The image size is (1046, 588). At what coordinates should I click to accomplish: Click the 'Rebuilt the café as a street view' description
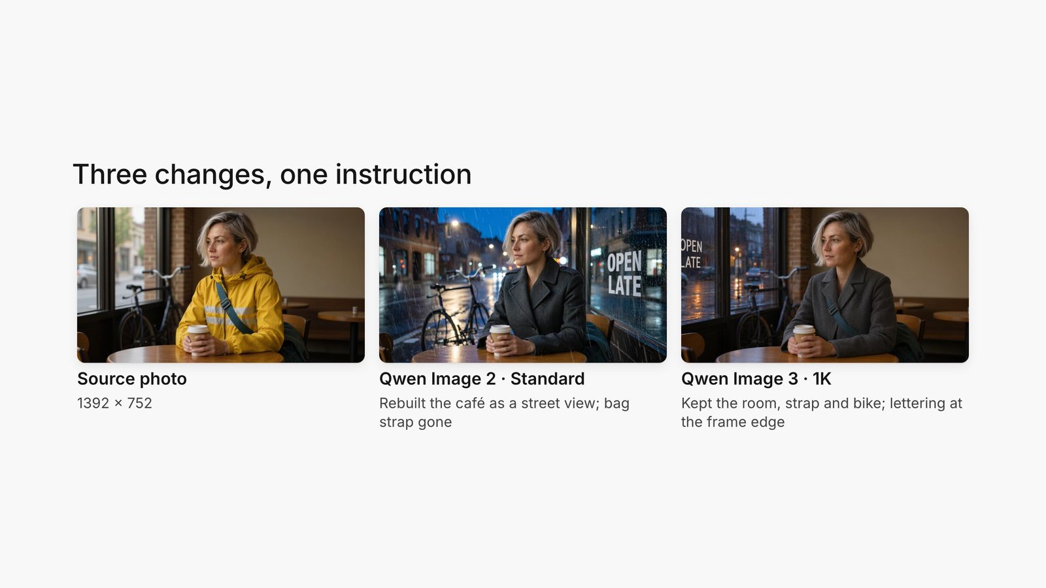tap(504, 412)
